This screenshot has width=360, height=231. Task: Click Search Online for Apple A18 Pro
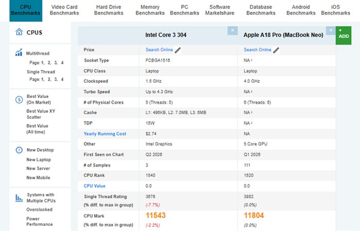click(257, 50)
